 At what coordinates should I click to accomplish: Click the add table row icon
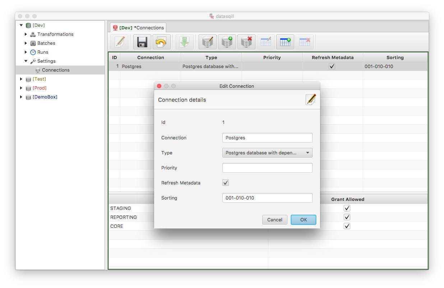pyautogui.click(x=285, y=42)
